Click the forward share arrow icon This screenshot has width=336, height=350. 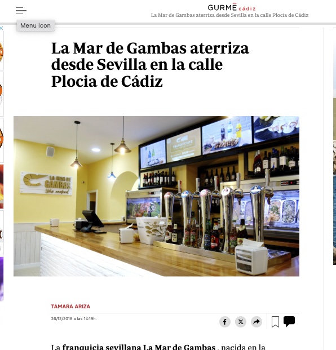(257, 322)
